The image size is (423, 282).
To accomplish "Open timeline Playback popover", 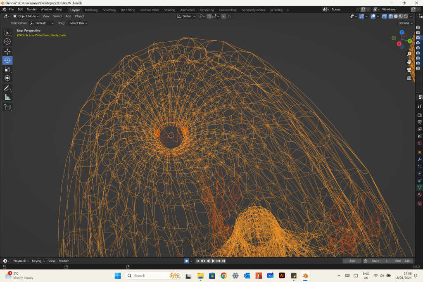I will [21, 261].
